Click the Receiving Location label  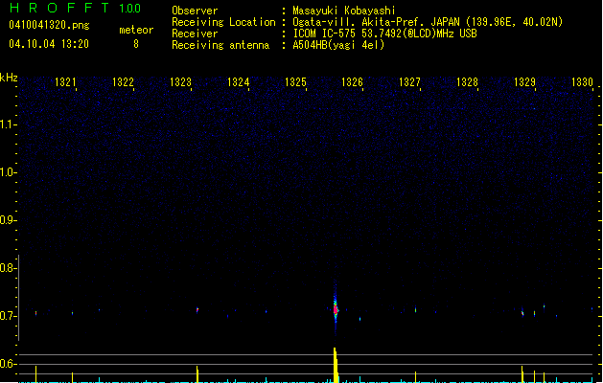click(223, 22)
